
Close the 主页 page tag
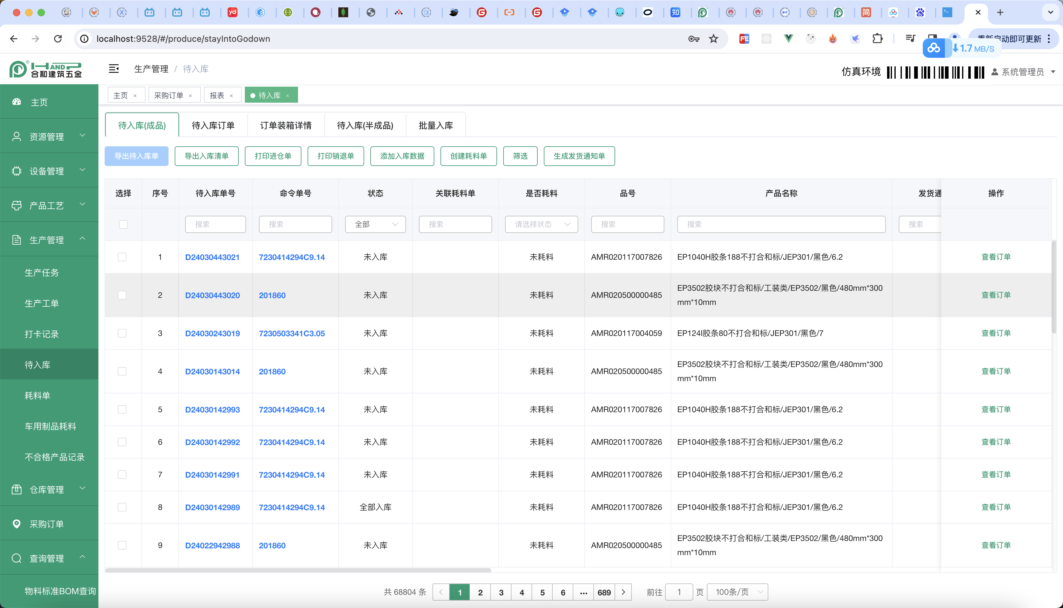(x=135, y=96)
